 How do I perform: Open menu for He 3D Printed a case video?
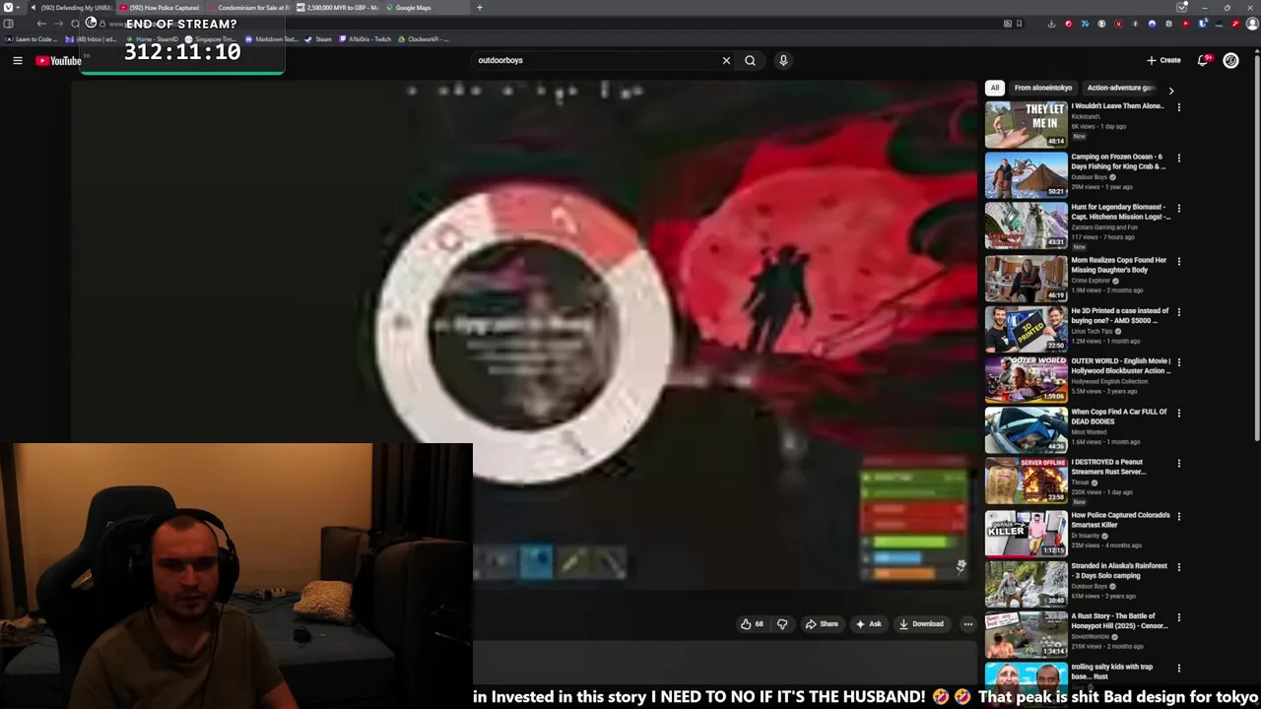point(1178,312)
